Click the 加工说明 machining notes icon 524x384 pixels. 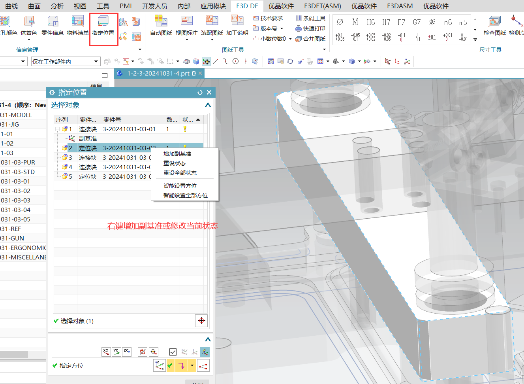237,26
